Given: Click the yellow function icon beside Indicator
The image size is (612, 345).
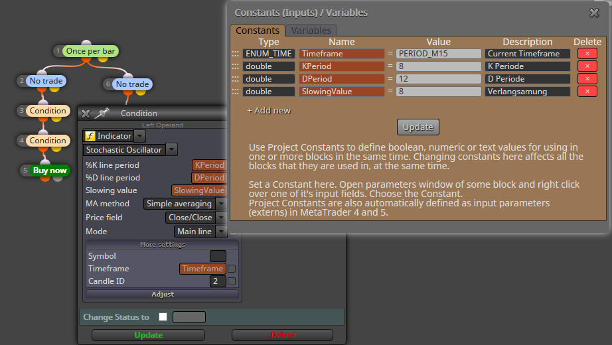Looking at the screenshot, I should pyautogui.click(x=90, y=136).
